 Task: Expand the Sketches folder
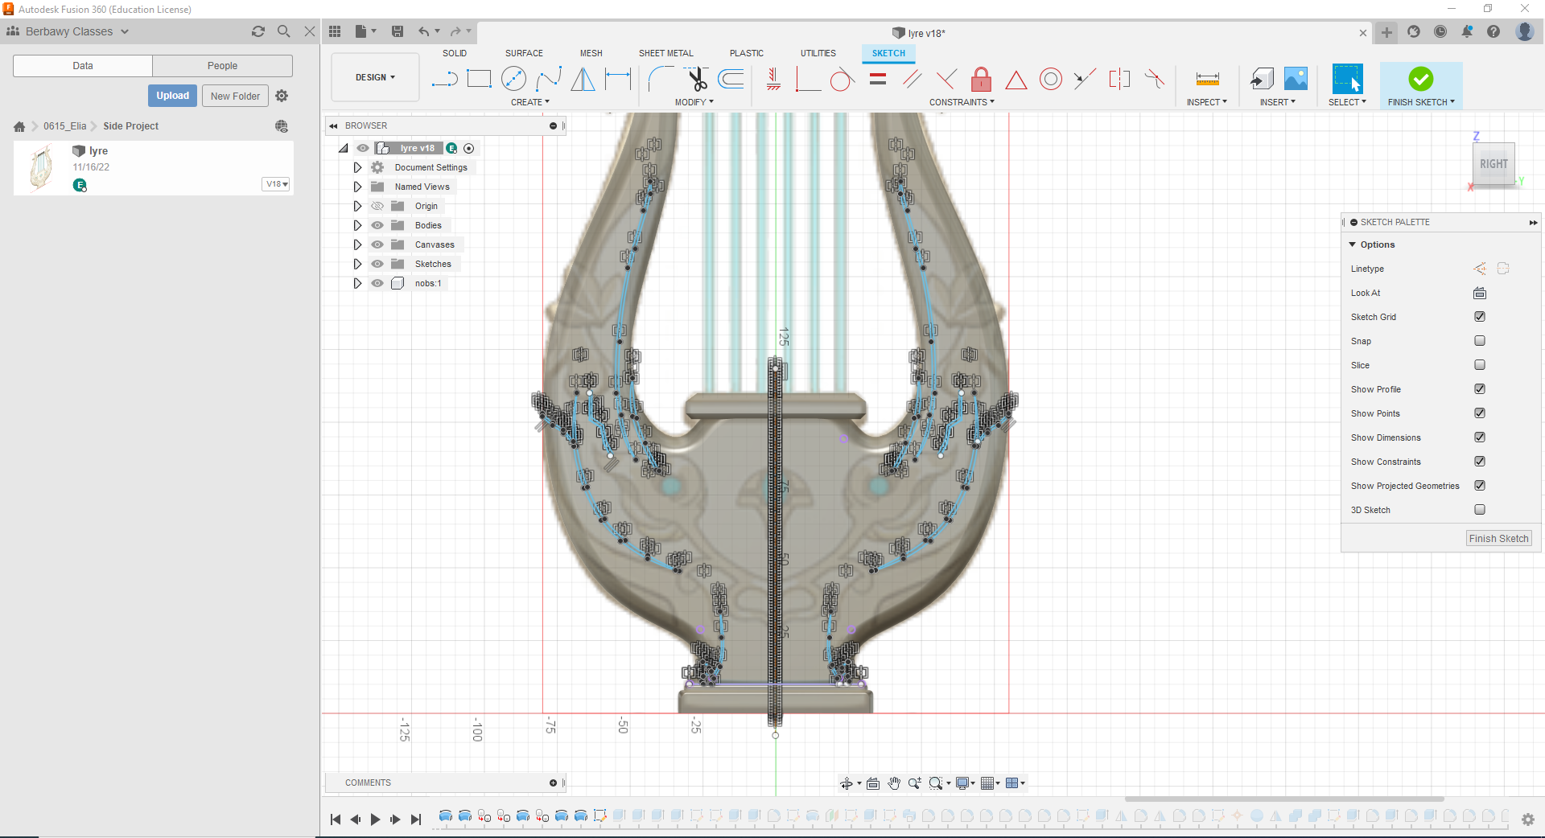(357, 264)
